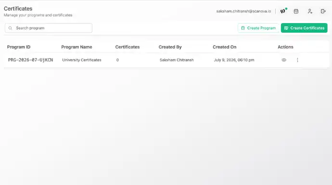
Task: Click the Certificates page title
Action: coord(18,9)
